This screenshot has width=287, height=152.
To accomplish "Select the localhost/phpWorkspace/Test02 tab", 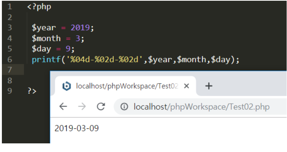I will 125,86.
